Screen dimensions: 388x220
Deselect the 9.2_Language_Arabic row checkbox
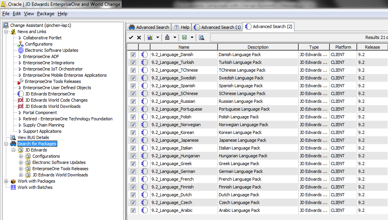(133, 210)
